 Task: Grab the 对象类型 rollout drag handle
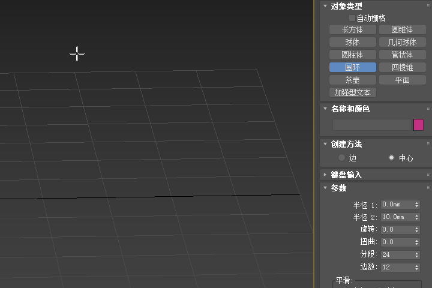click(x=428, y=5)
